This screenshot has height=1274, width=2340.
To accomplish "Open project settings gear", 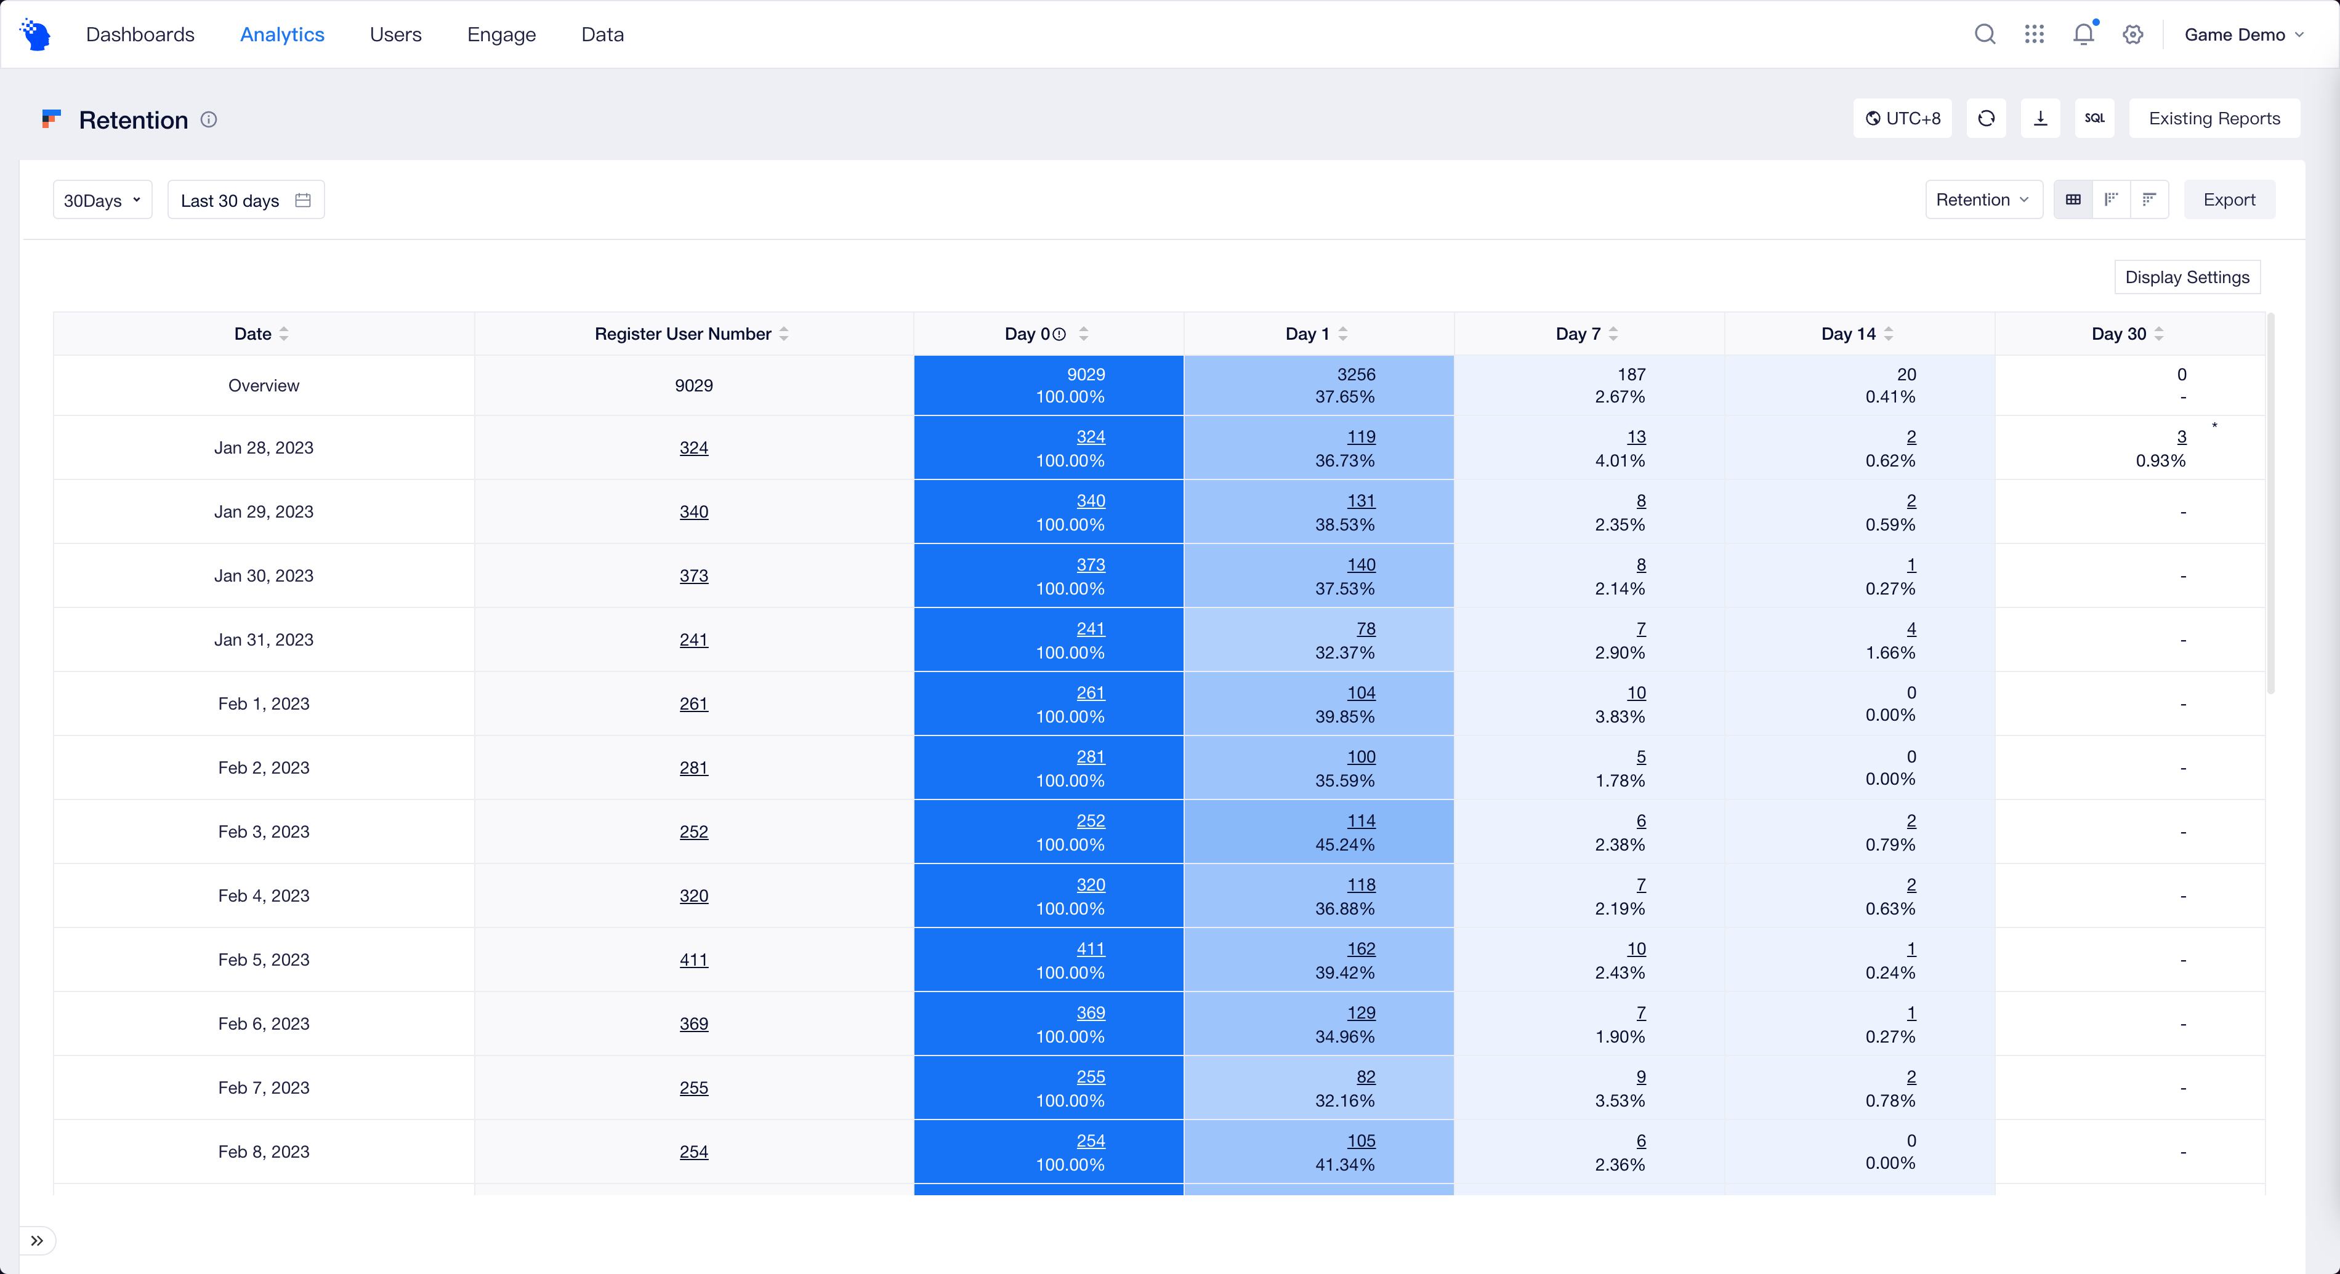I will [2133, 34].
